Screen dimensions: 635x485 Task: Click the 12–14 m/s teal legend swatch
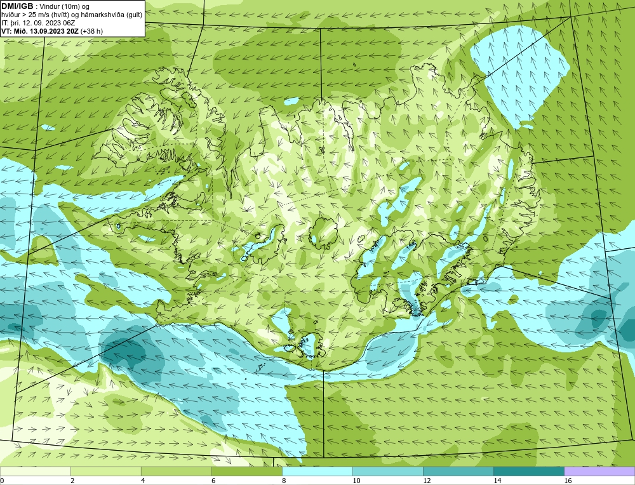point(458,471)
